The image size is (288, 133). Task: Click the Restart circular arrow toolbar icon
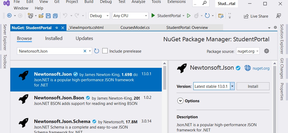coord(207,16)
